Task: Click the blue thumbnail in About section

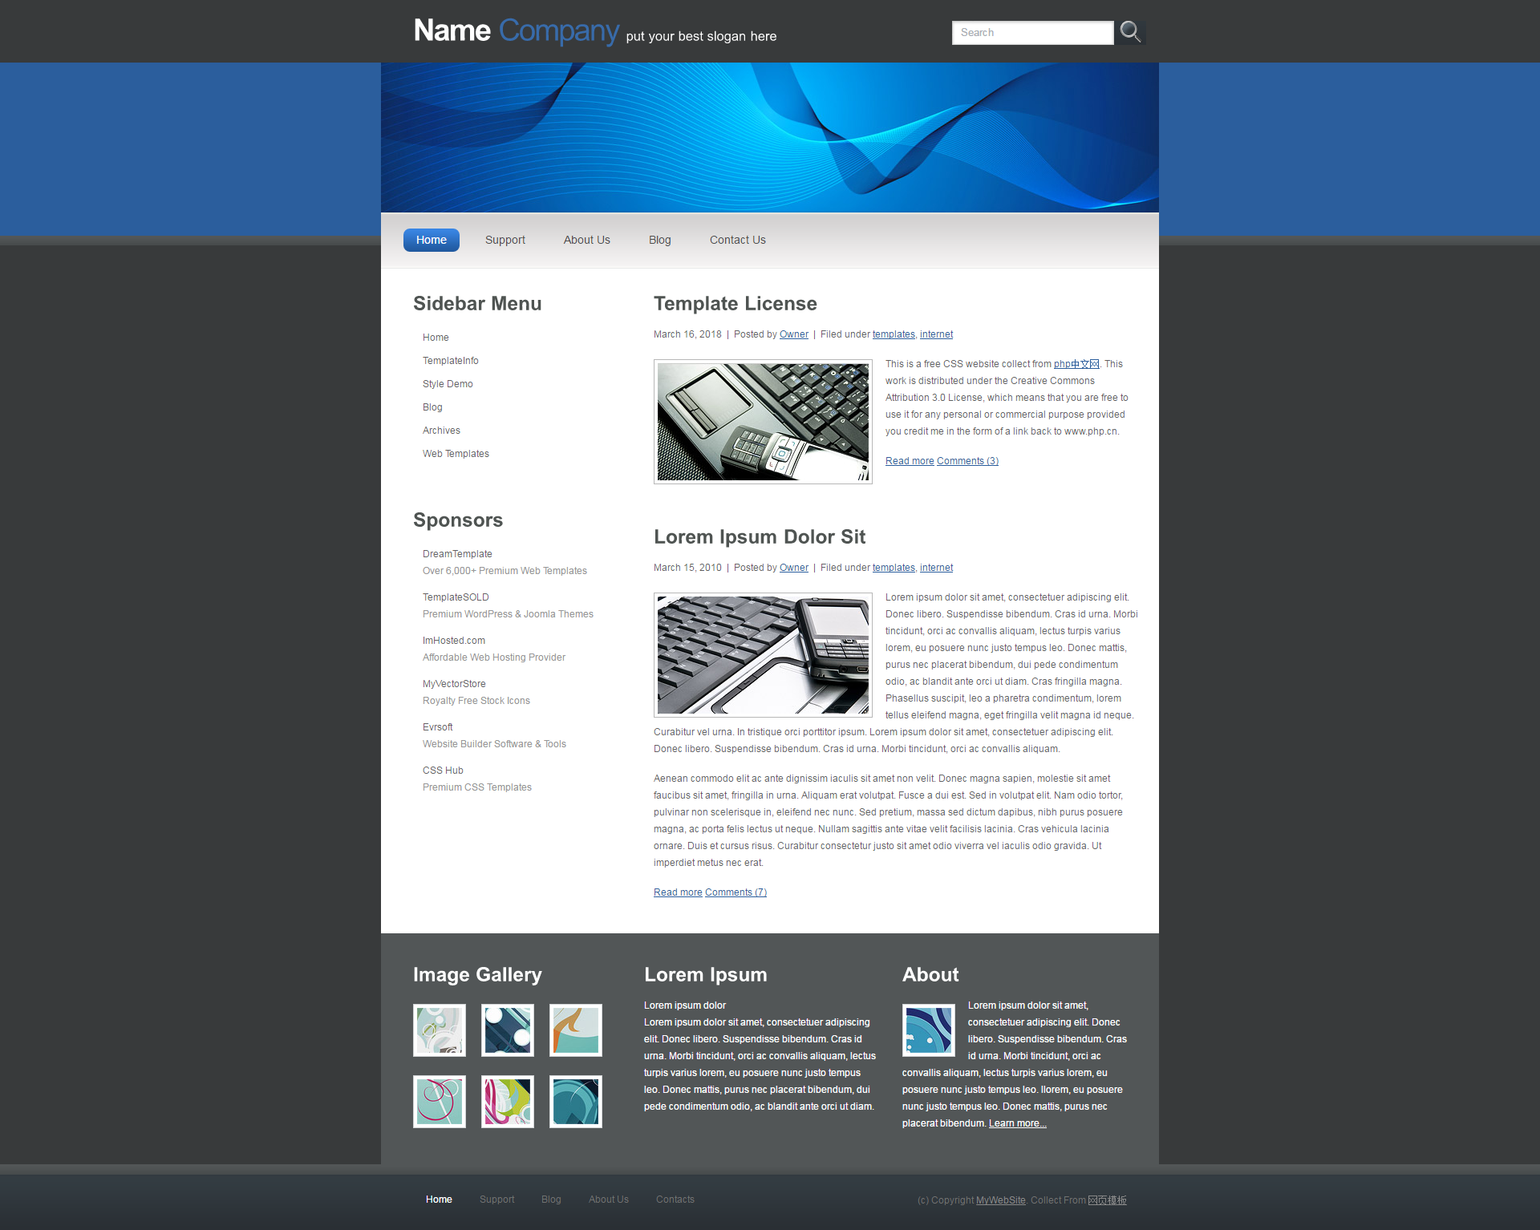Action: click(929, 1030)
